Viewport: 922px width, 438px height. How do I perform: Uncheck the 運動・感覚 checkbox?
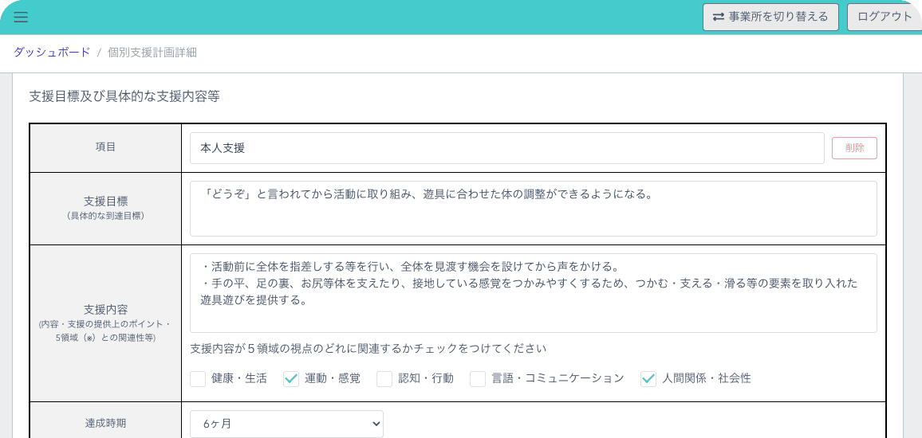pos(291,379)
